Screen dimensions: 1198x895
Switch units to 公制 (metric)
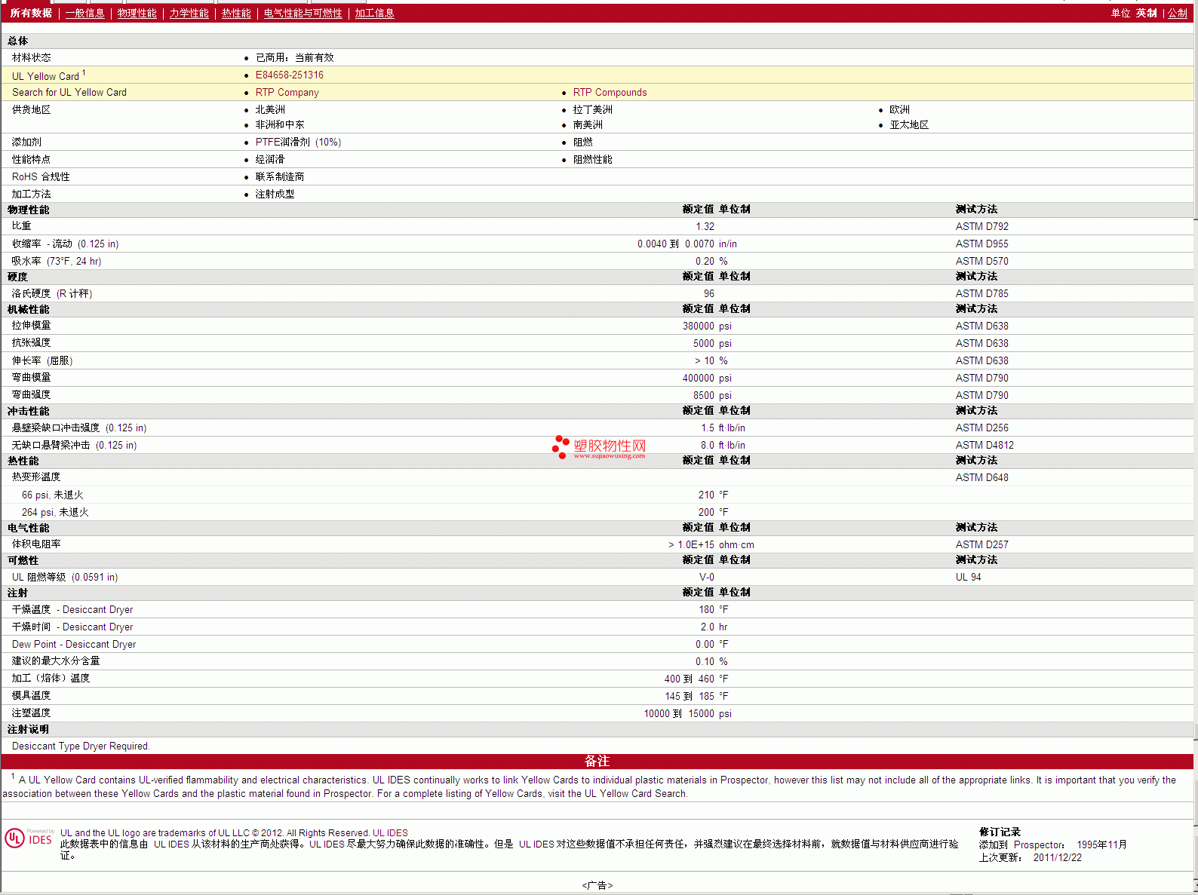point(1177,14)
